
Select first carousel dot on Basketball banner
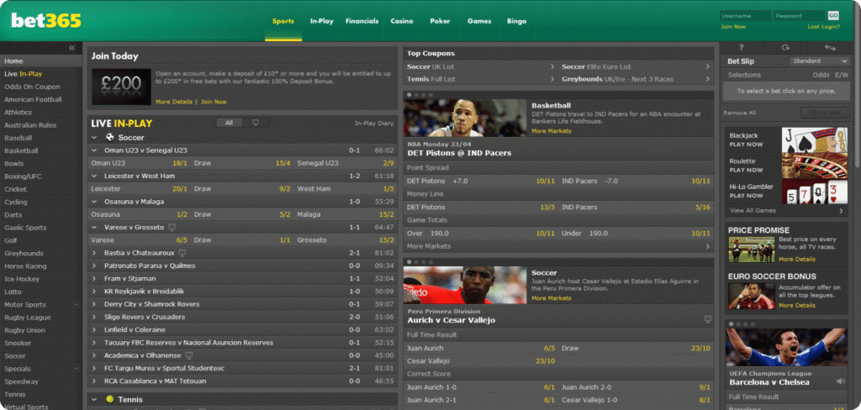coord(409,94)
